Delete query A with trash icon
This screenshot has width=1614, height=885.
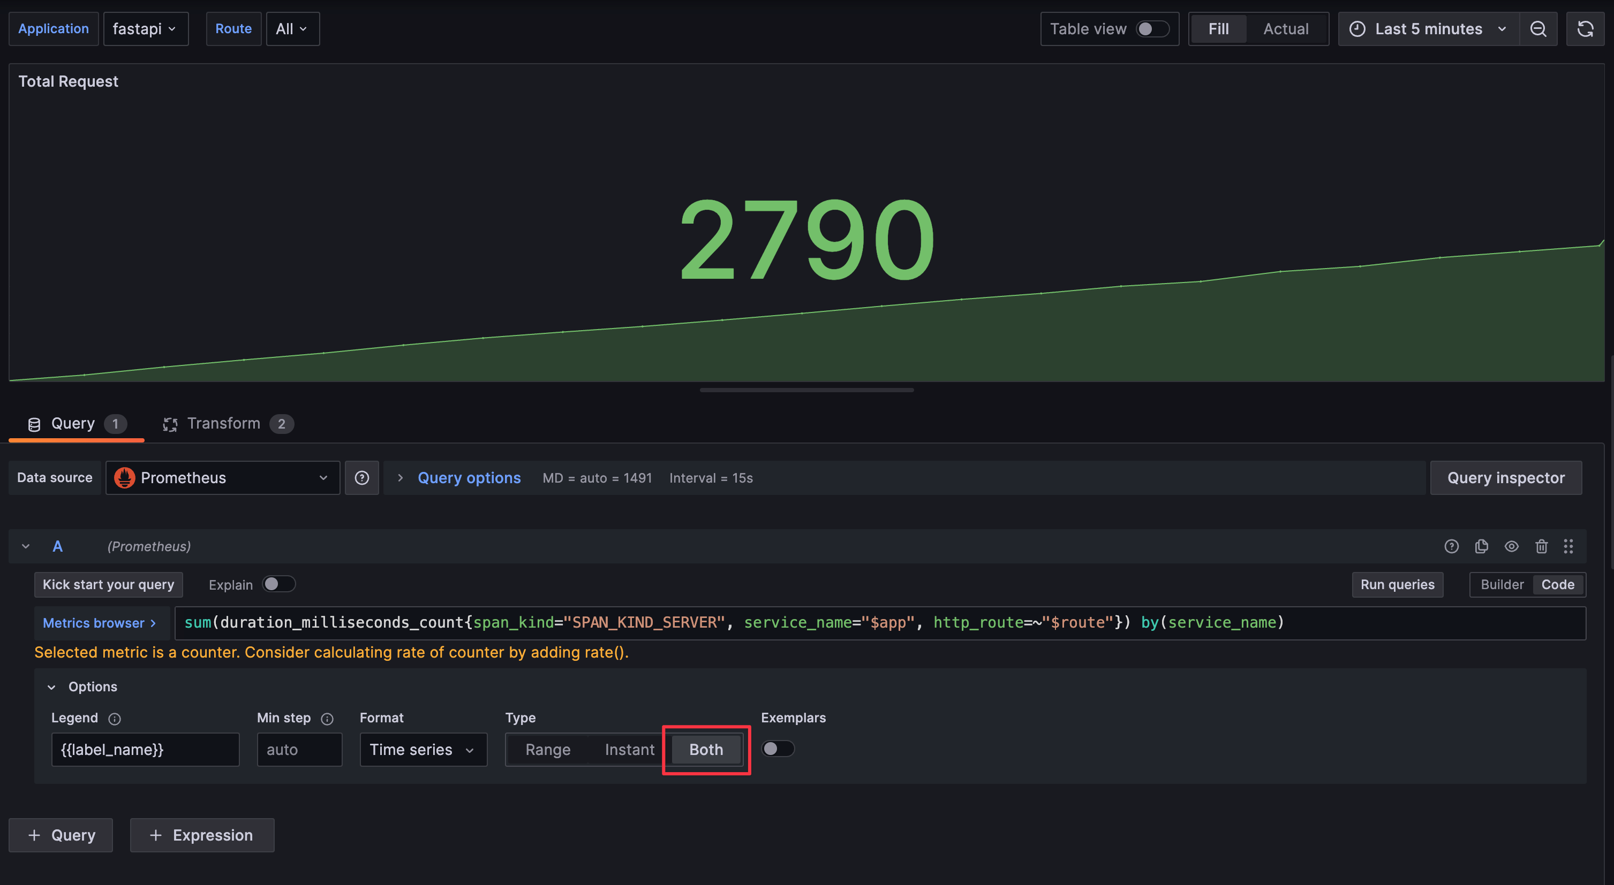pyautogui.click(x=1541, y=546)
